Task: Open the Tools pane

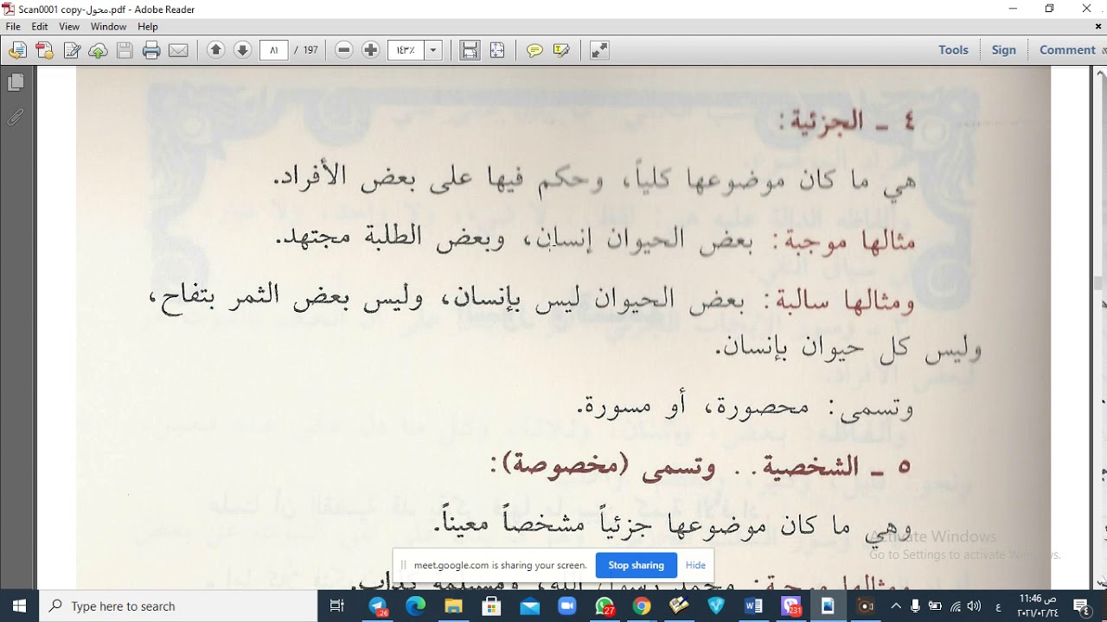Action: pos(953,50)
